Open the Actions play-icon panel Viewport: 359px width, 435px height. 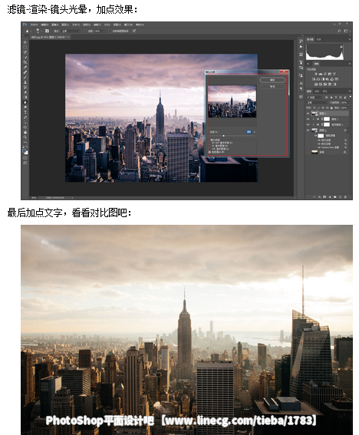pyautogui.click(x=301, y=47)
